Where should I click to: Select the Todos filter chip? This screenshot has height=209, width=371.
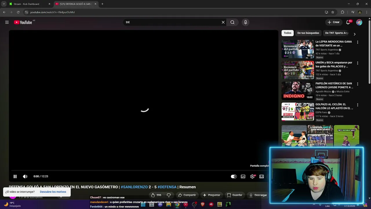[x=288, y=33]
